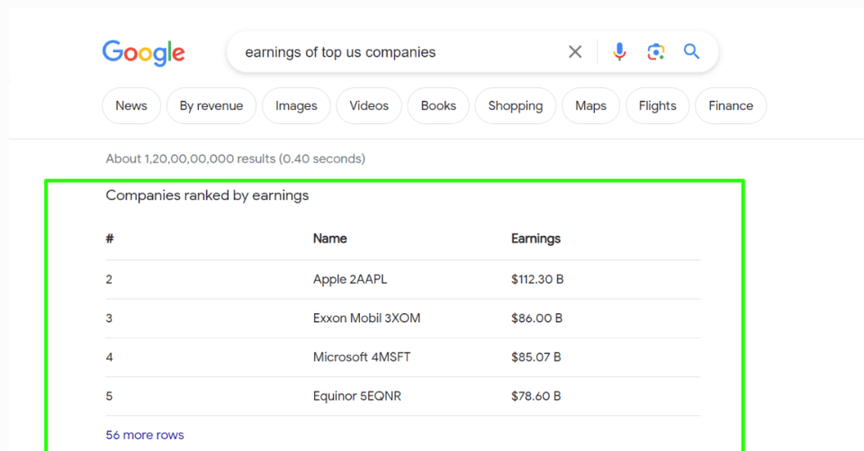
Task: Select the Finance filter chip
Action: [x=731, y=106]
